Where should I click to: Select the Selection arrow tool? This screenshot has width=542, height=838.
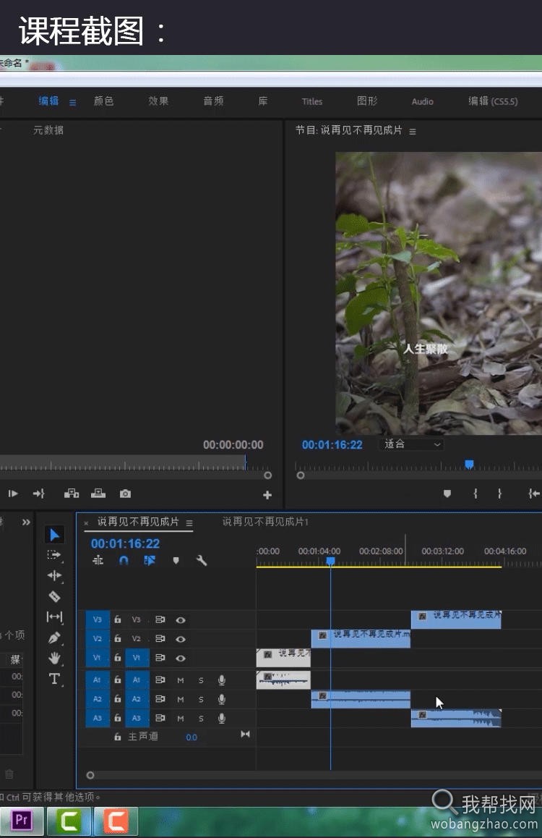(x=54, y=535)
